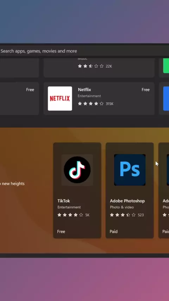Image resolution: width=169 pixels, height=301 pixels.
Task: Click Netflix's 315K star rating
Action: point(95,104)
